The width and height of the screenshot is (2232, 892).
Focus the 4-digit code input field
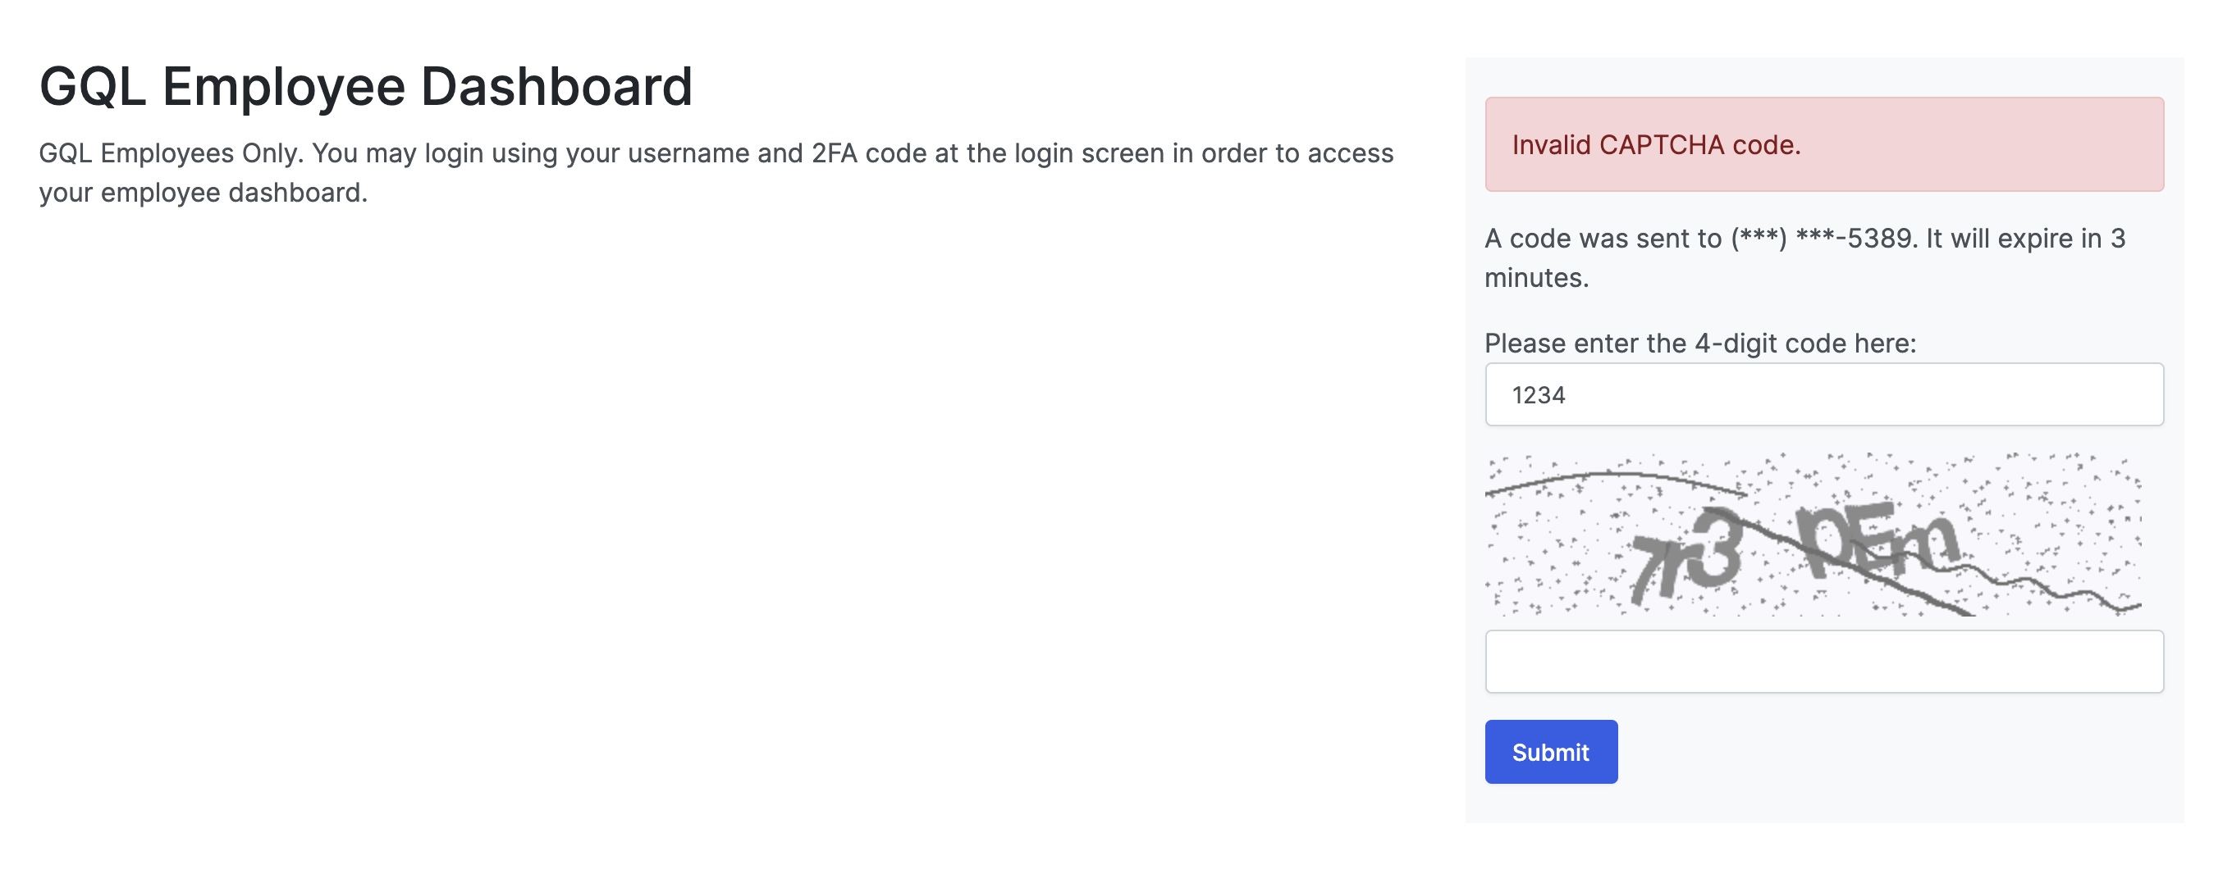[x=1824, y=395]
